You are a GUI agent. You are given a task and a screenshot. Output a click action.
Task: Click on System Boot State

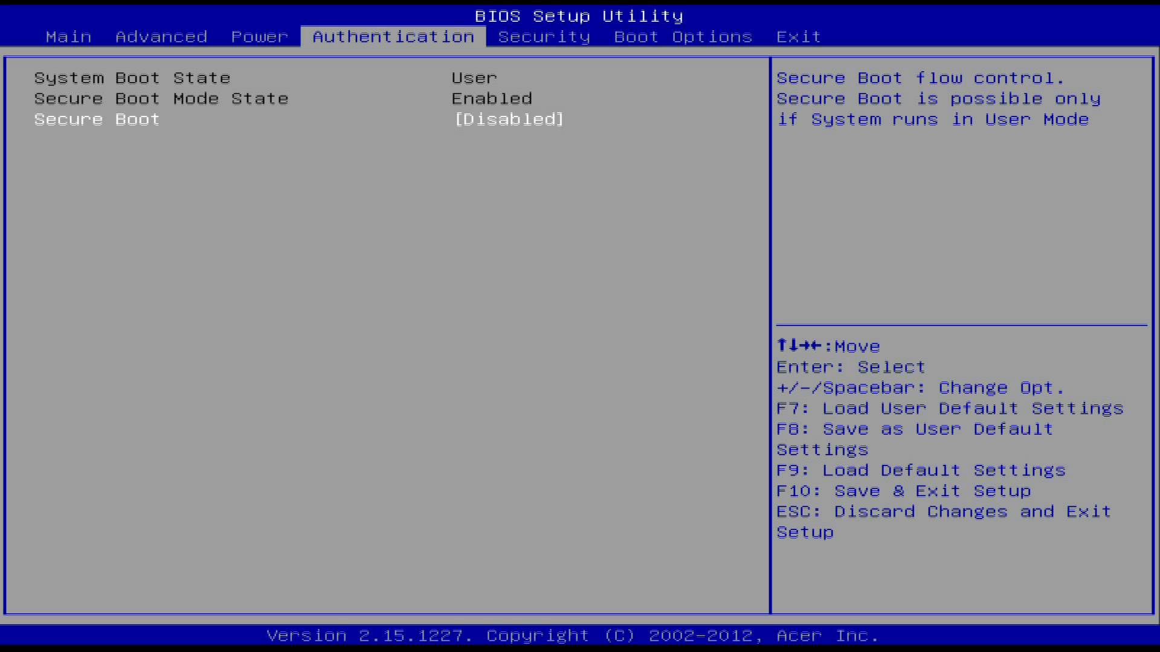[x=132, y=77]
